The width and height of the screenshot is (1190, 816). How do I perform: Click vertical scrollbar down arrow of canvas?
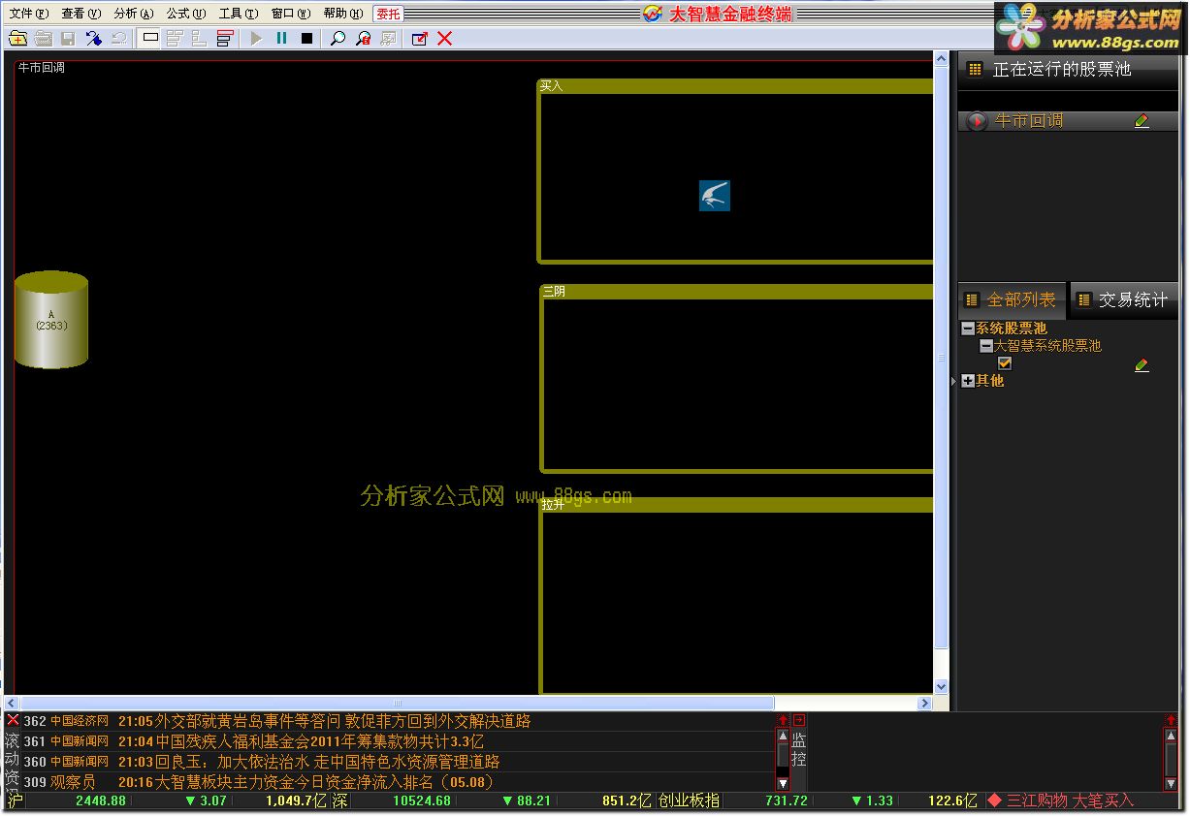pyautogui.click(x=941, y=687)
